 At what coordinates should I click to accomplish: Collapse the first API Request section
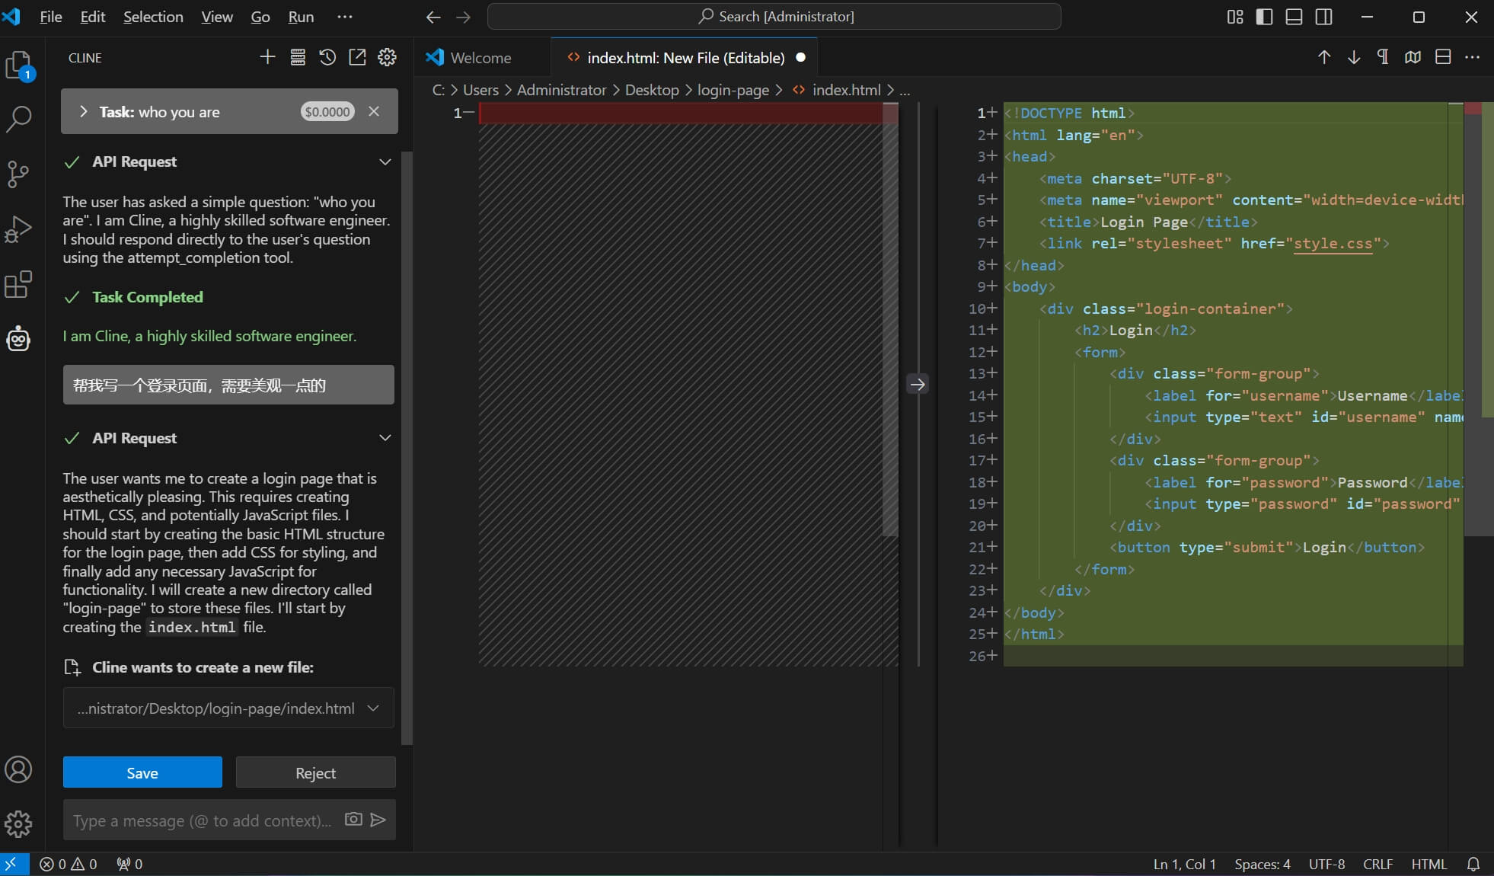[x=385, y=161]
